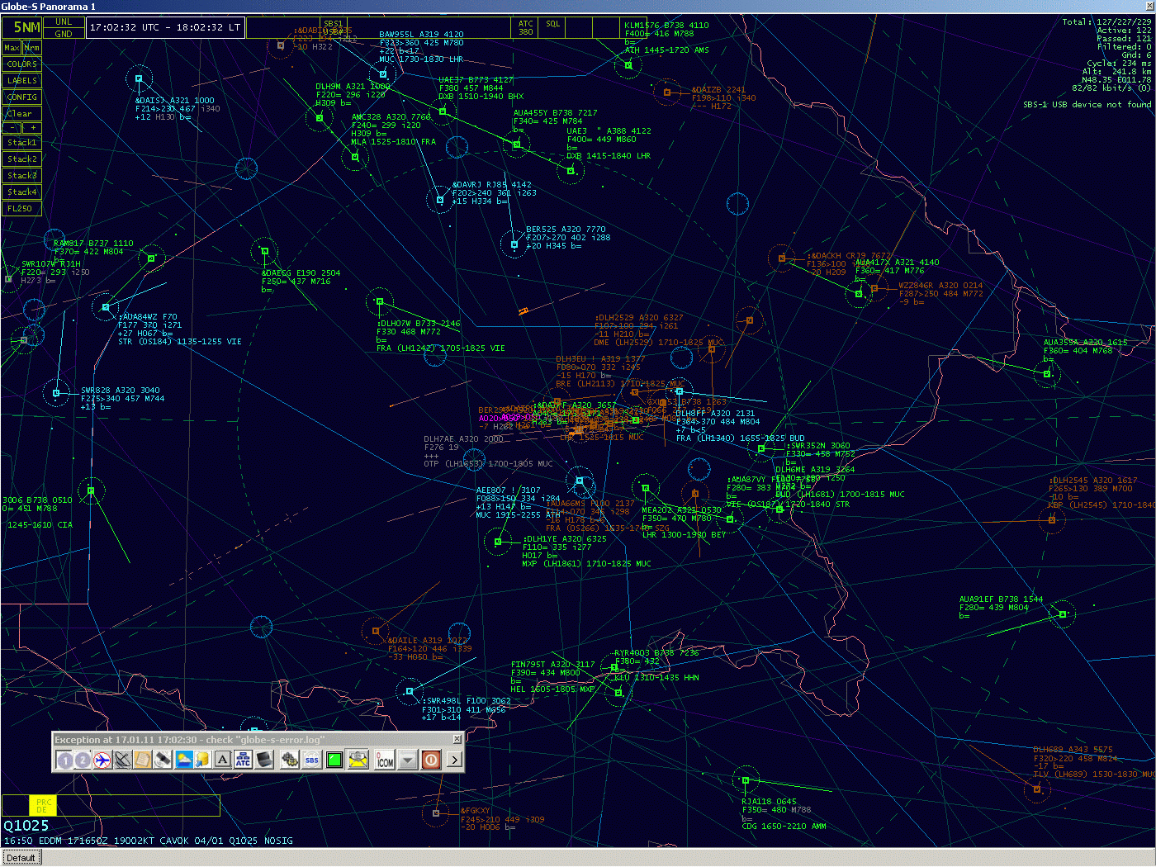Toggle the green status indicator square

(x=334, y=760)
